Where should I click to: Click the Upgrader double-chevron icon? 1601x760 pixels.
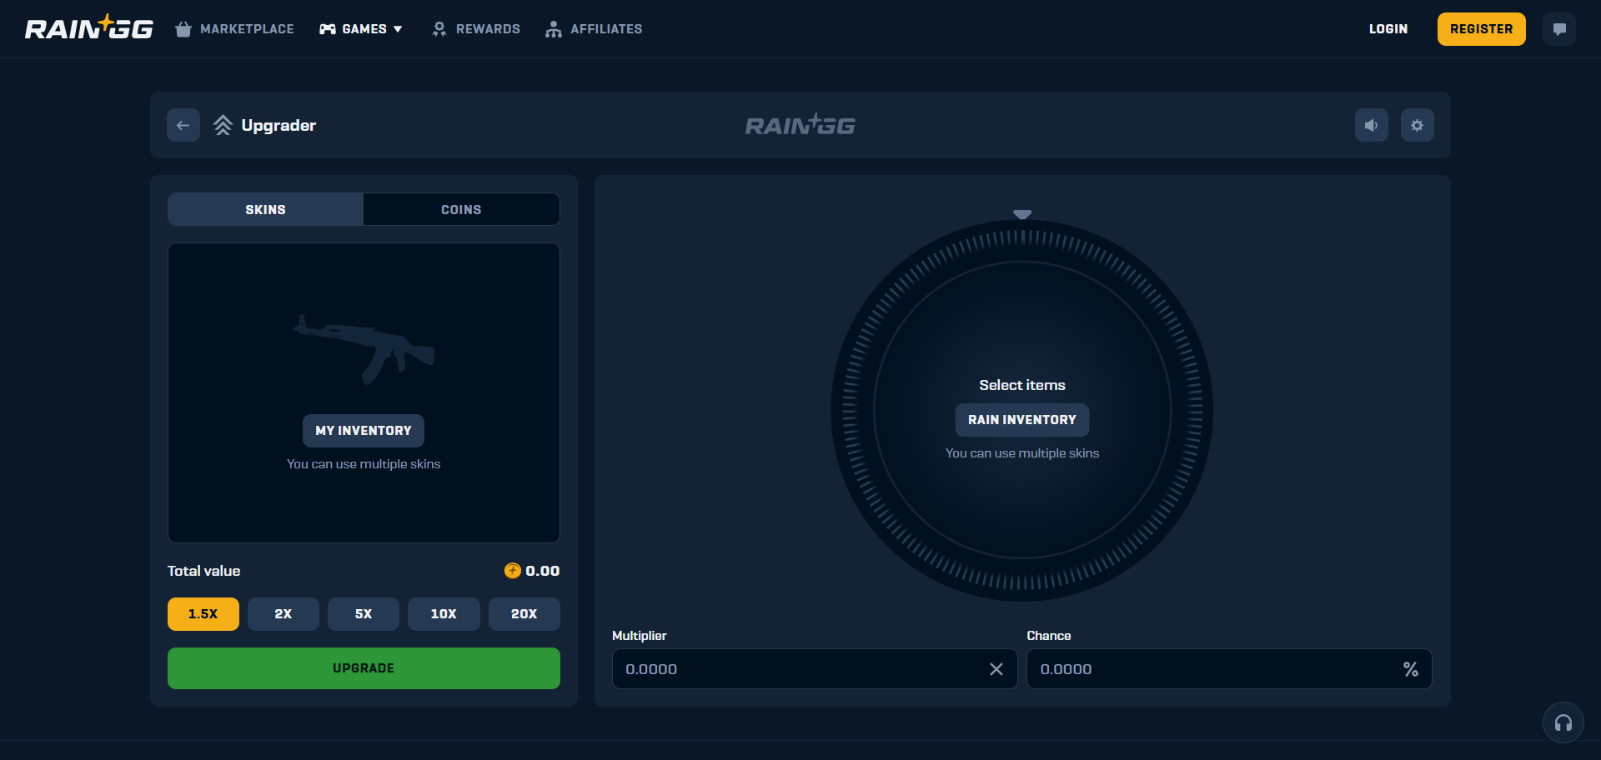pyautogui.click(x=223, y=125)
